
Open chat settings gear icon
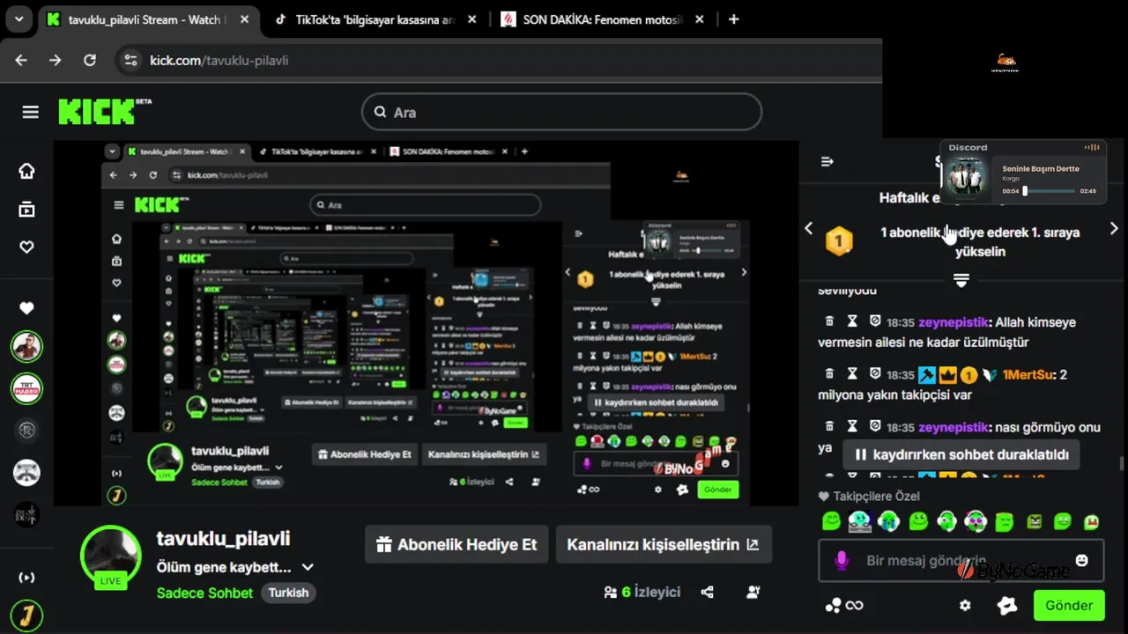click(x=965, y=606)
